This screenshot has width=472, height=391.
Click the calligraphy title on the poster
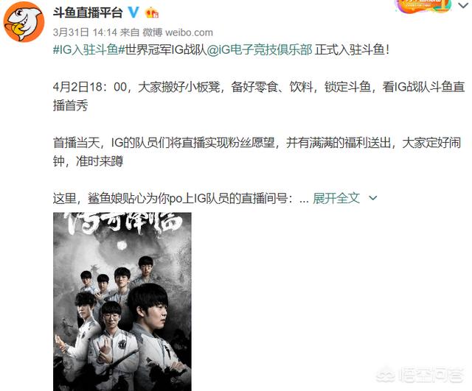tap(125, 223)
